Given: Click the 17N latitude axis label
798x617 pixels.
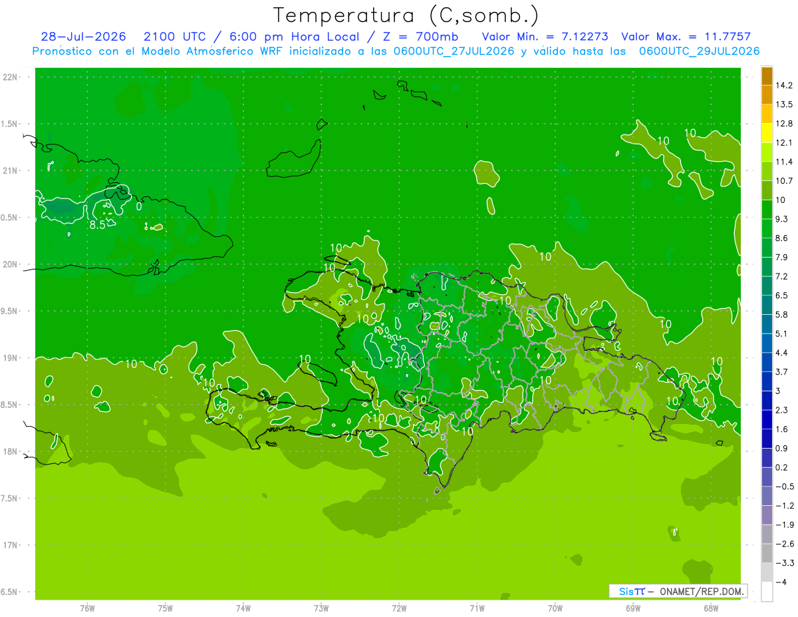Looking at the screenshot, I should tap(11, 545).
